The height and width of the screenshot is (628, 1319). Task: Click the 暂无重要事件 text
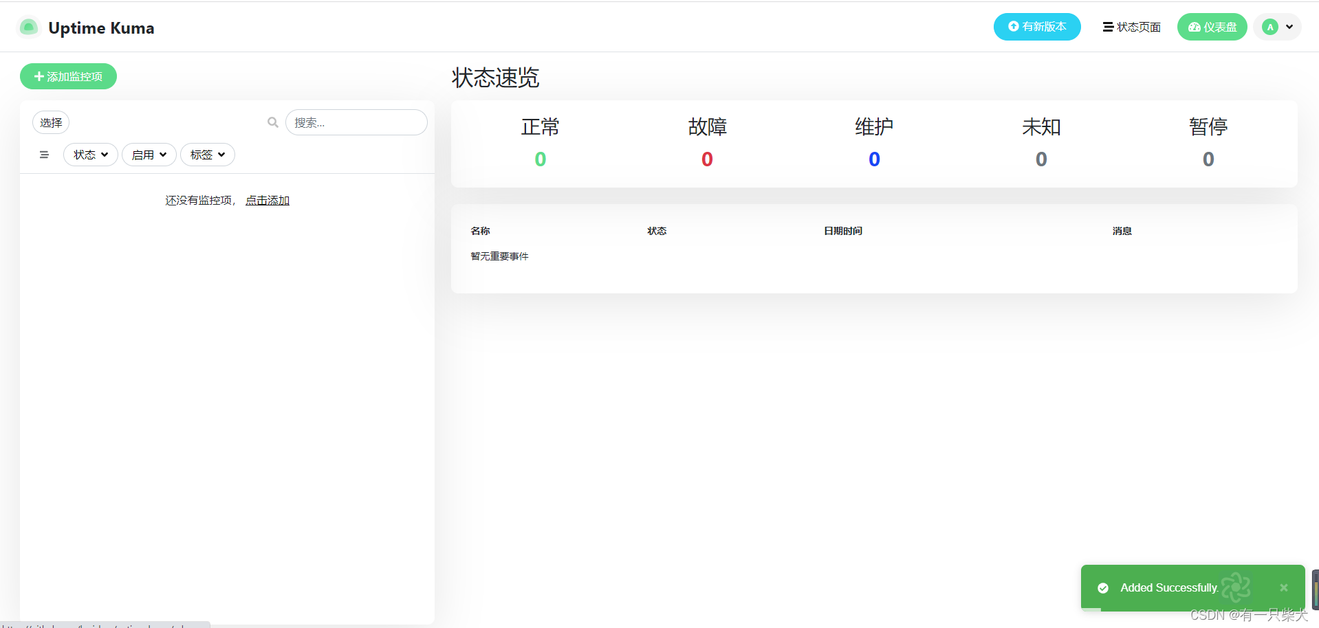(x=499, y=256)
